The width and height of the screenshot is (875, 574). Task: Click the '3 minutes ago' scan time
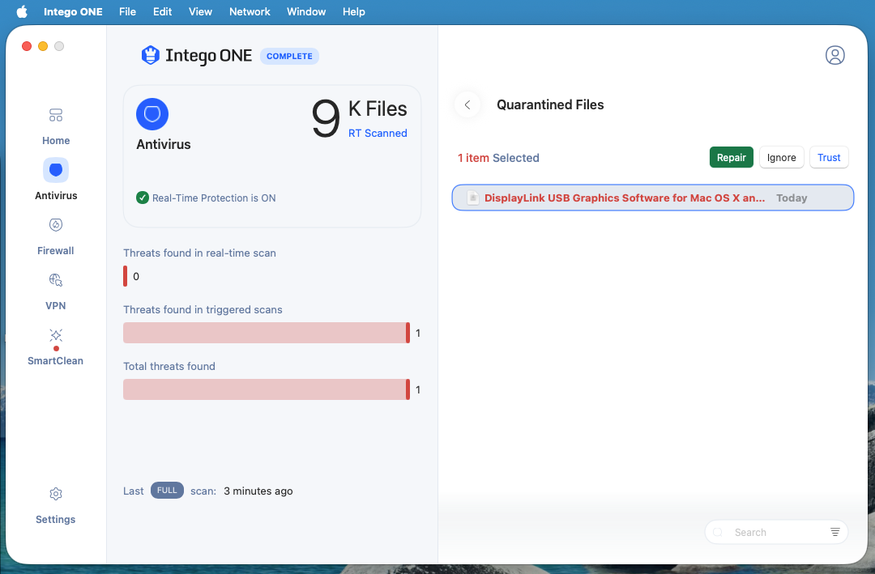point(258,491)
